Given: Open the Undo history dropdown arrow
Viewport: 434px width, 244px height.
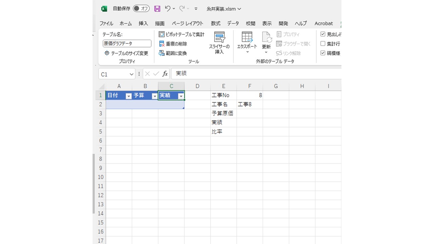Looking at the screenshot, I should (174, 8).
